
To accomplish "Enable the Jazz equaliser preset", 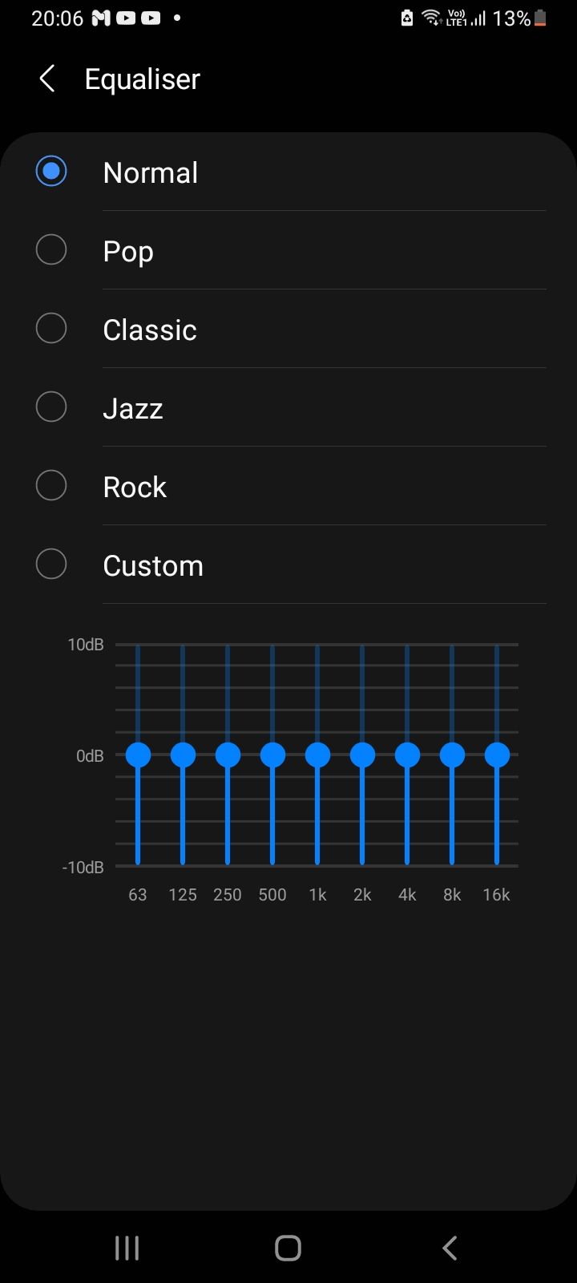I will pos(51,407).
